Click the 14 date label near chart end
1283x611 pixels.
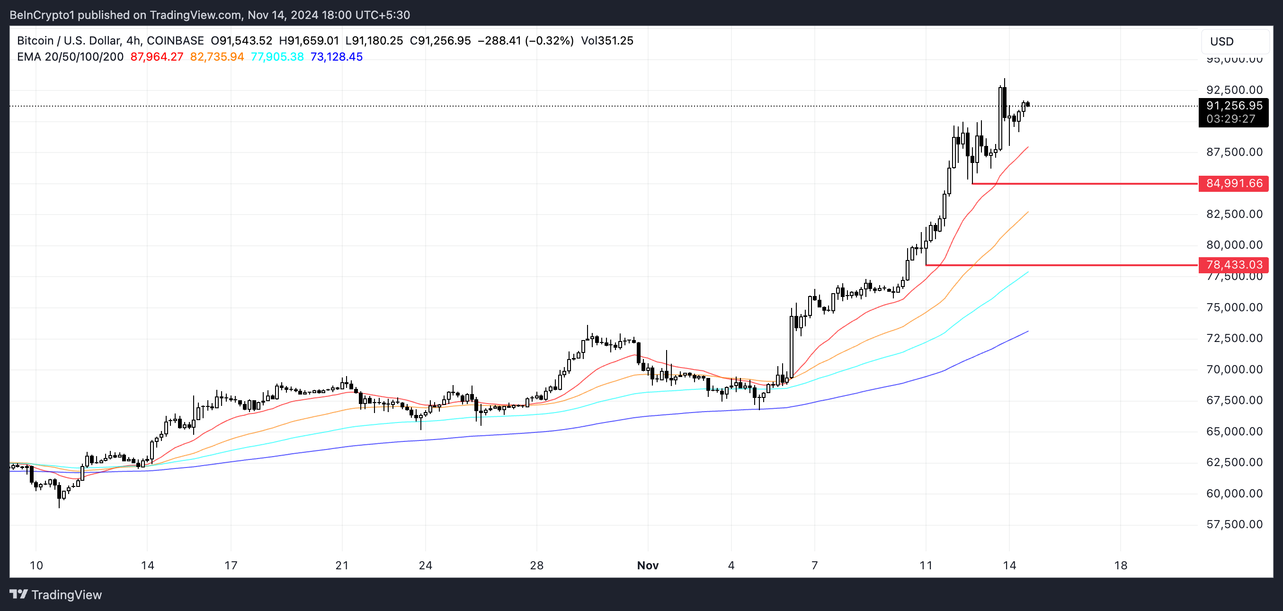(x=1009, y=565)
